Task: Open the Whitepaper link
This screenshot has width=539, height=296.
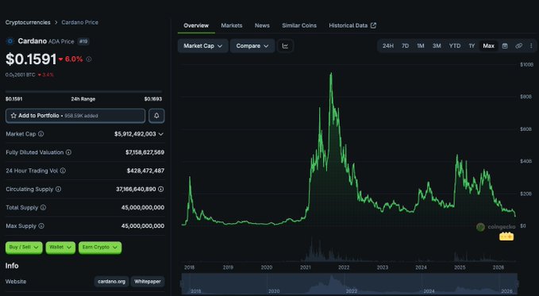Action: (148, 282)
